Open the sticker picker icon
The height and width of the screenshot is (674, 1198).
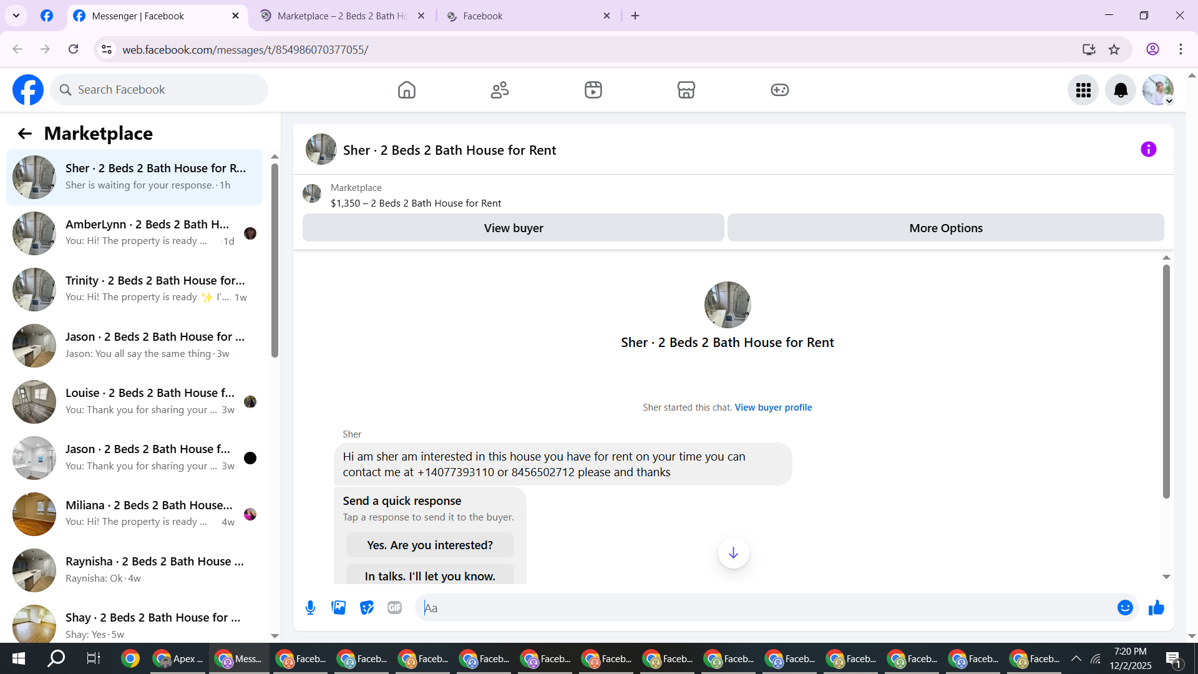click(367, 608)
